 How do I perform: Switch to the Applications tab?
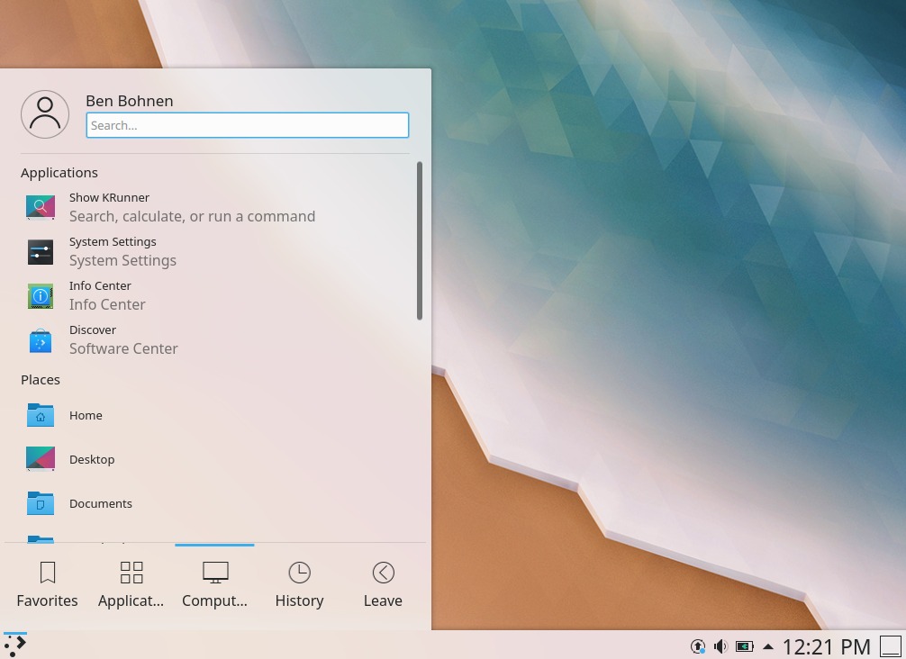point(131,584)
